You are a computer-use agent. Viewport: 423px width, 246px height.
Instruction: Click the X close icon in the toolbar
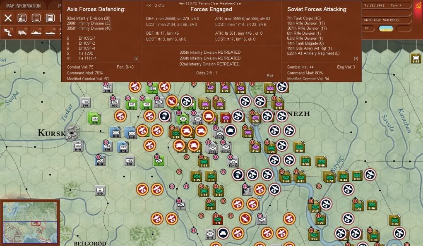point(8,18)
